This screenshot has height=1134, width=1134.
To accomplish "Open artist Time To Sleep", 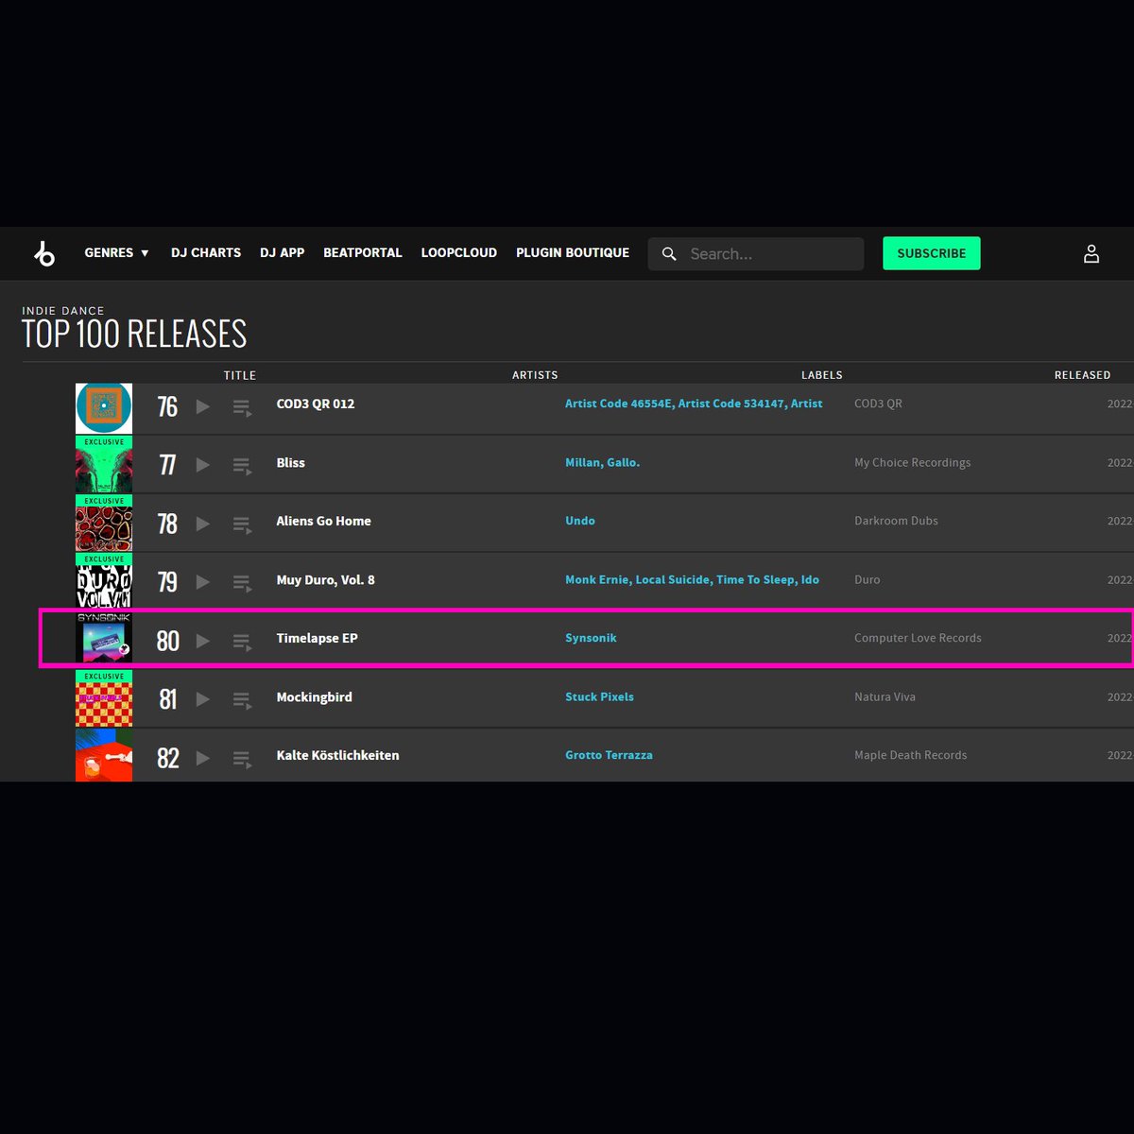I will point(757,579).
